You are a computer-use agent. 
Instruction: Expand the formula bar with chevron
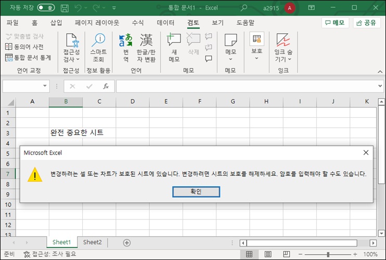pos(380,86)
